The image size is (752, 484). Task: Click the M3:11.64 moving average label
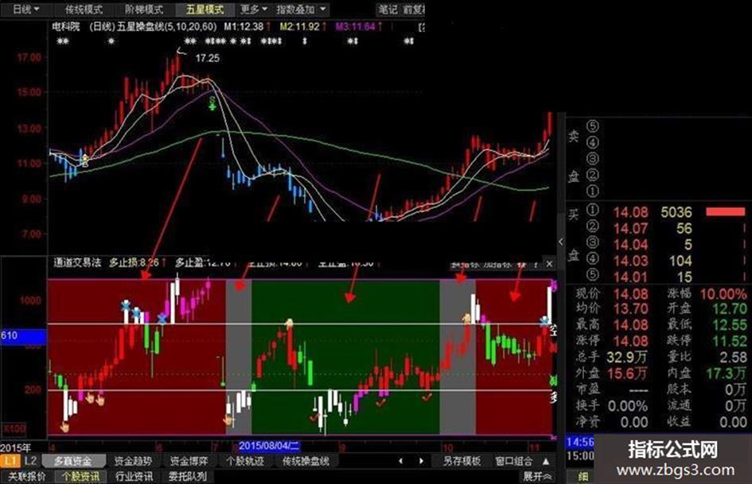(x=356, y=27)
